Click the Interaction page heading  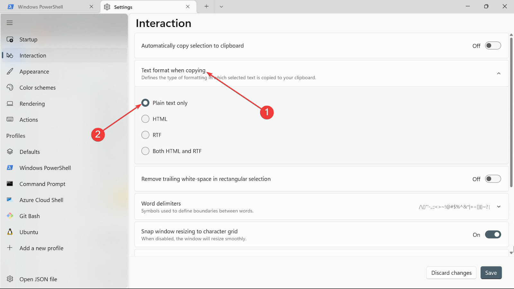(164, 23)
